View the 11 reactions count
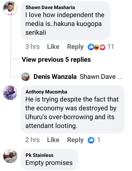 coord(111,47)
